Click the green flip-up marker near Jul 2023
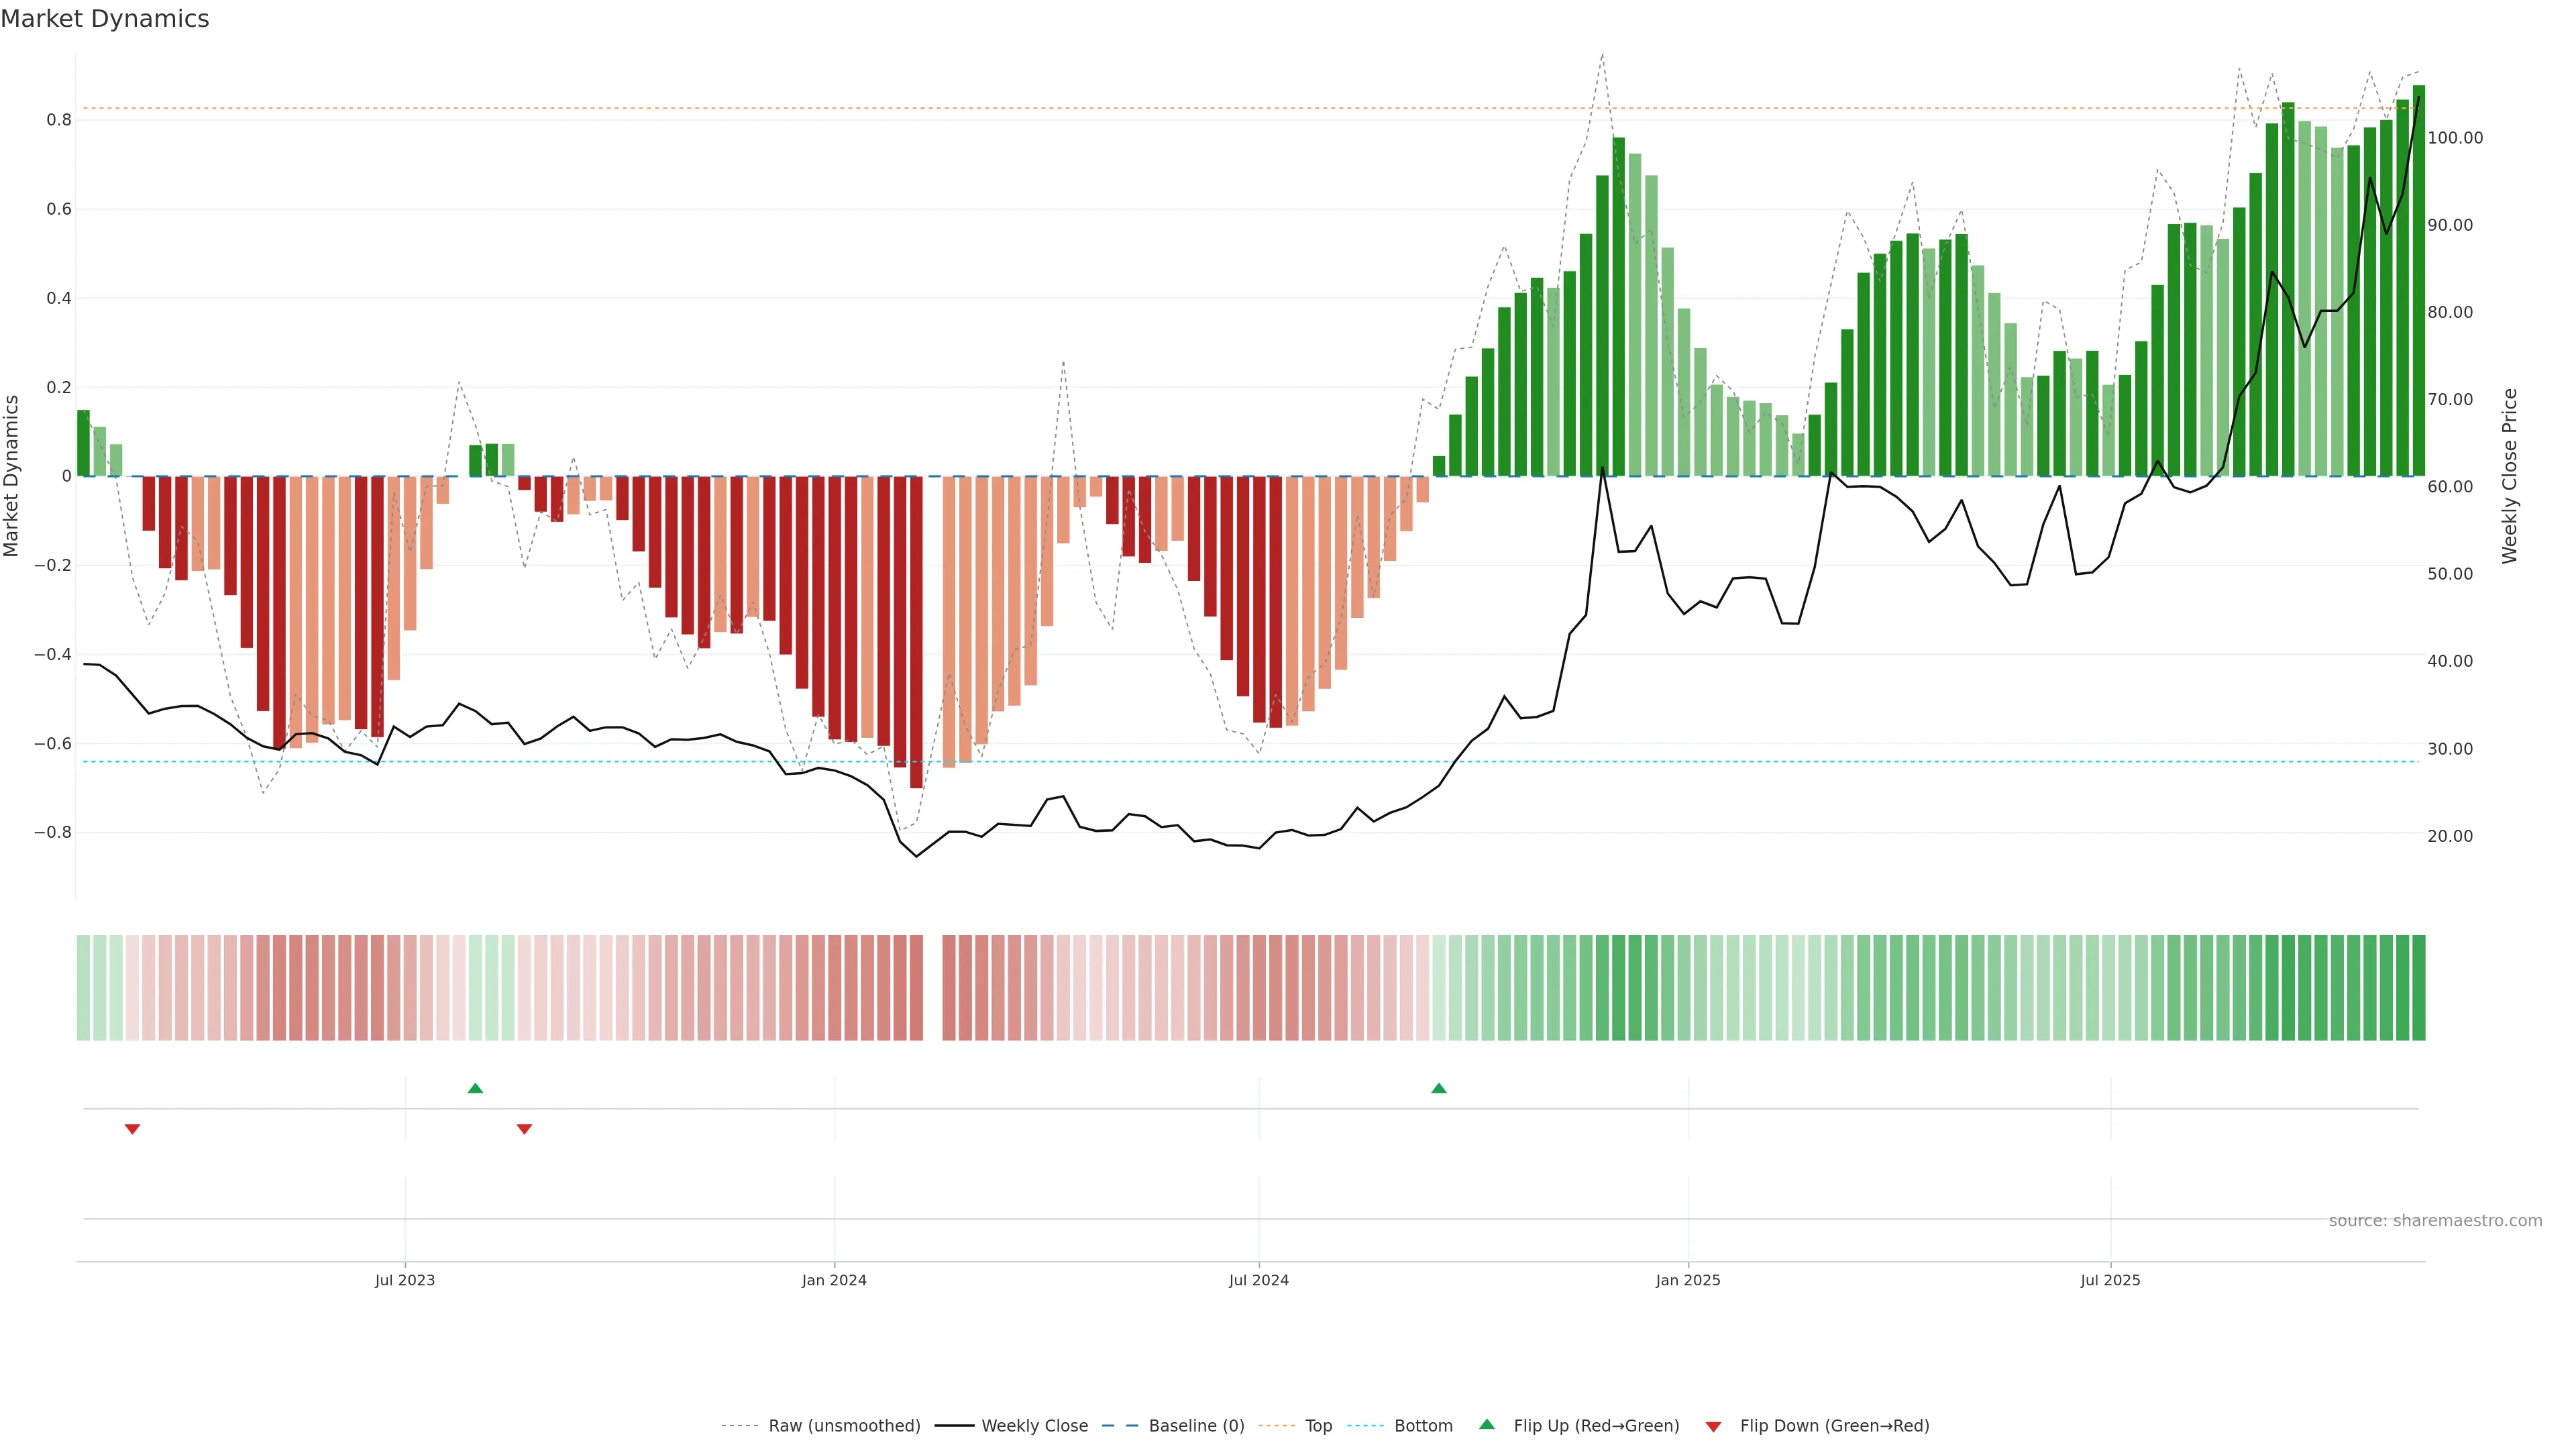 475,1088
